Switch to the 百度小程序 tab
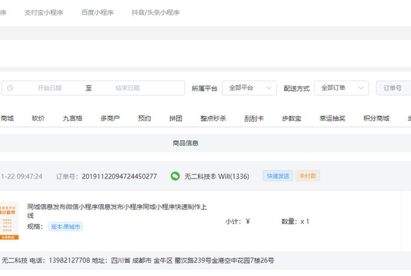This screenshot has height=276, width=411. pyautogui.click(x=97, y=12)
